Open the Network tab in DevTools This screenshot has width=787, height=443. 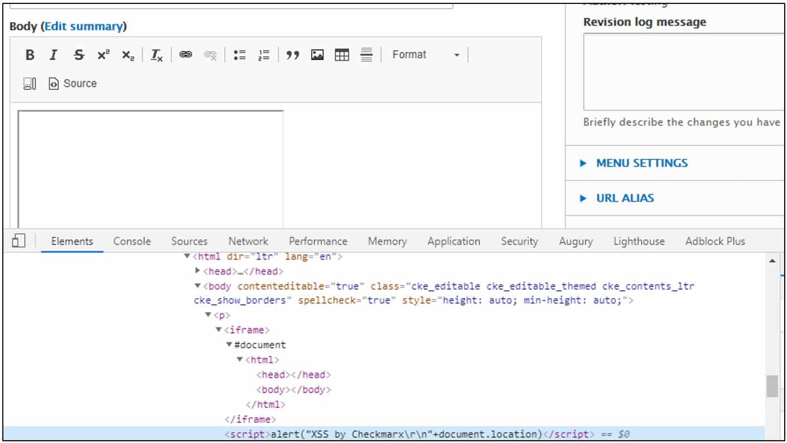point(248,241)
